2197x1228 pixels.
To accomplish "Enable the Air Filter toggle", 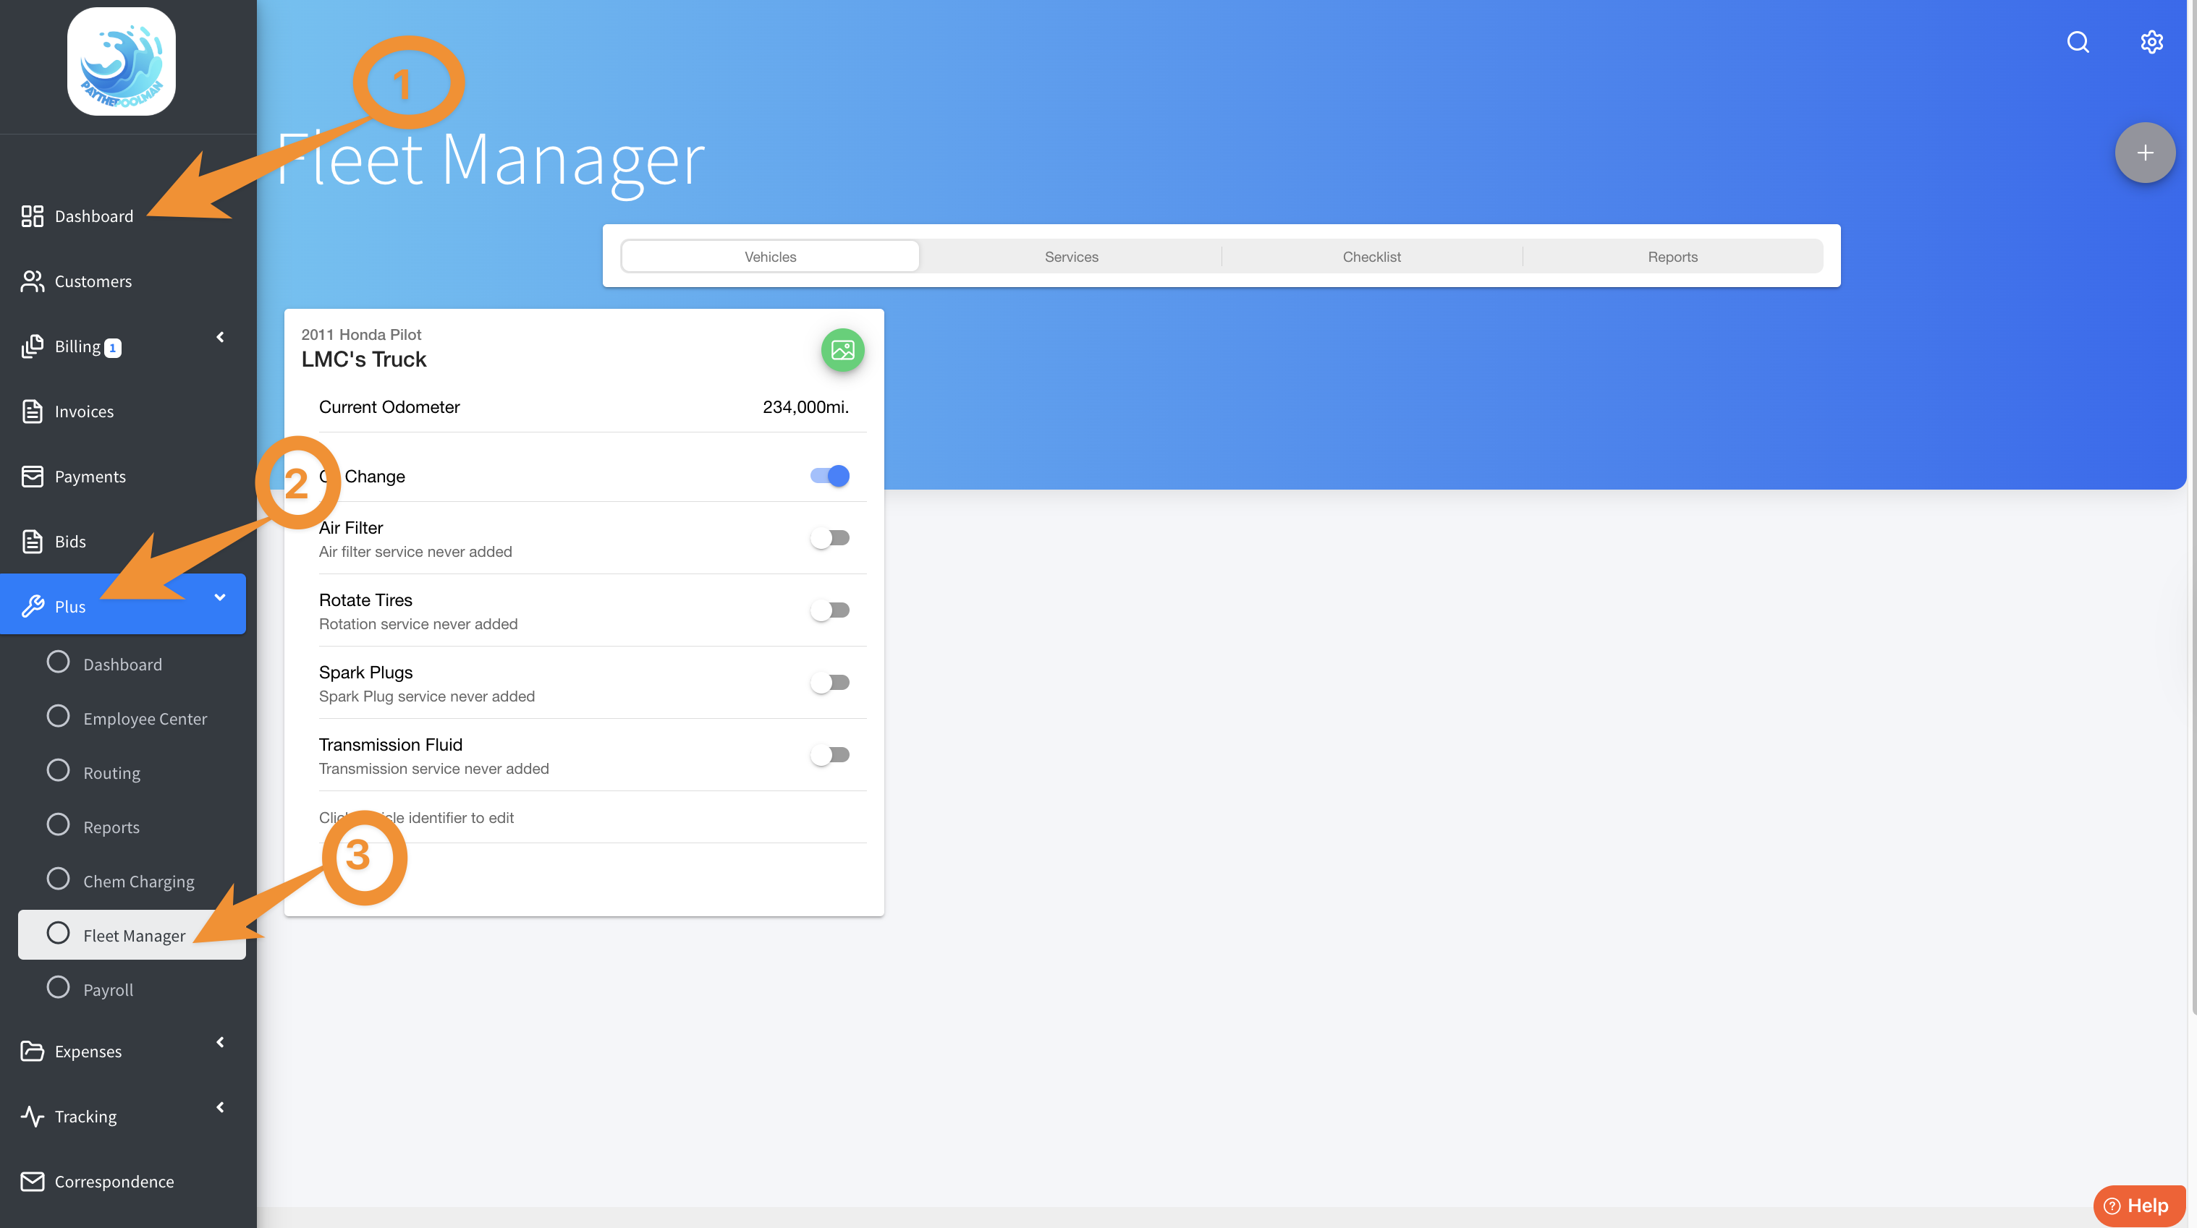I will point(829,538).
